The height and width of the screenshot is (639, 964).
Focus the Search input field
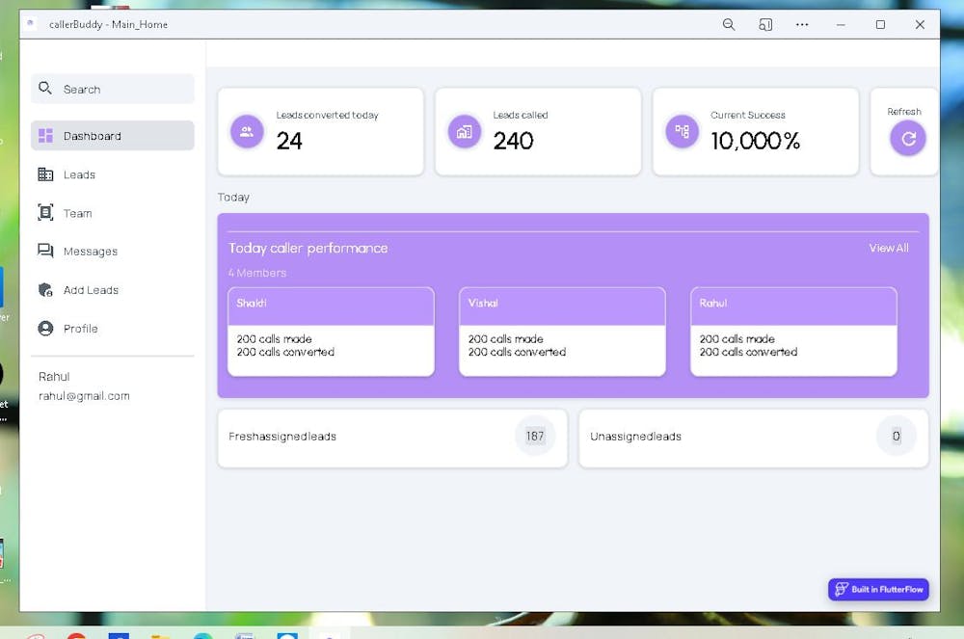(113, 89)
